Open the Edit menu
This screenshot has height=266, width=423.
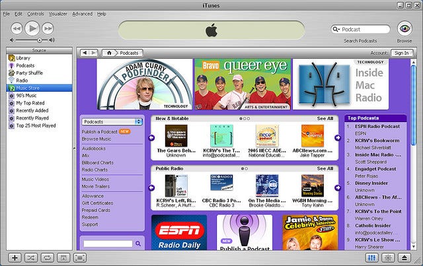19,14
